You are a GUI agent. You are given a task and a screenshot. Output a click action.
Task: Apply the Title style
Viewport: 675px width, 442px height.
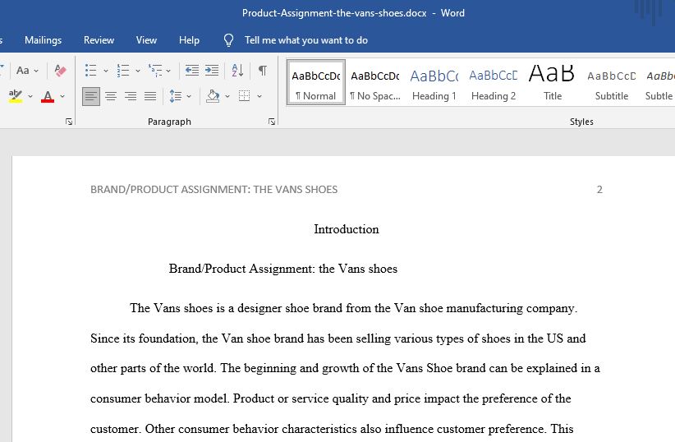553,82
